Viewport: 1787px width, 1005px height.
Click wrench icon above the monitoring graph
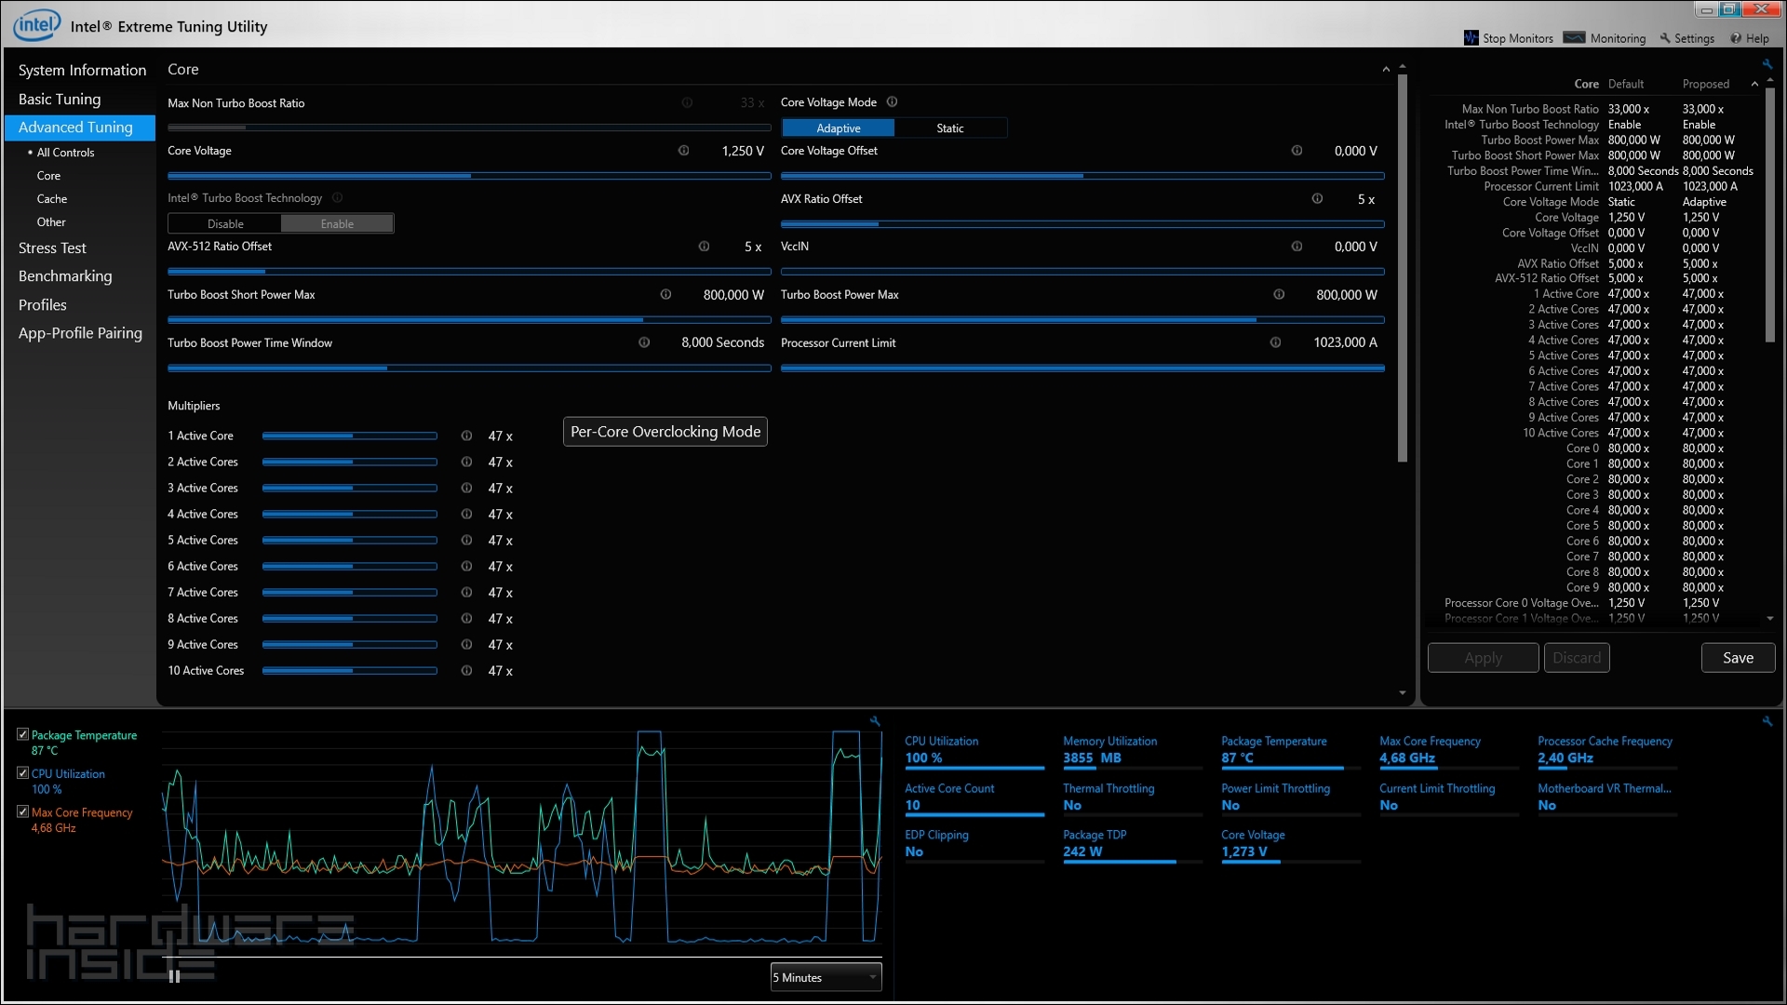point(875,721)
